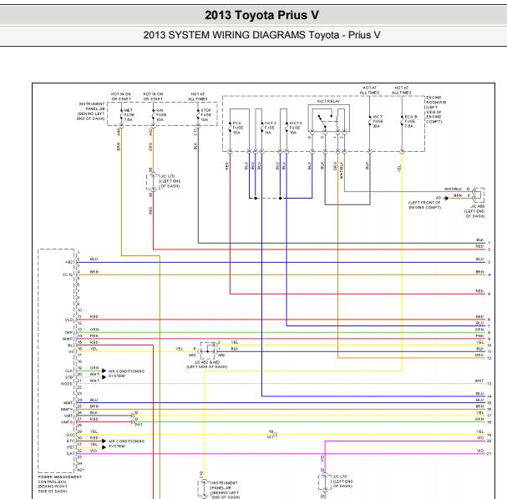Click the IGN FUSE 10A label
The image size is (507, 499).
pyautogui.click(x=161, y=115)
